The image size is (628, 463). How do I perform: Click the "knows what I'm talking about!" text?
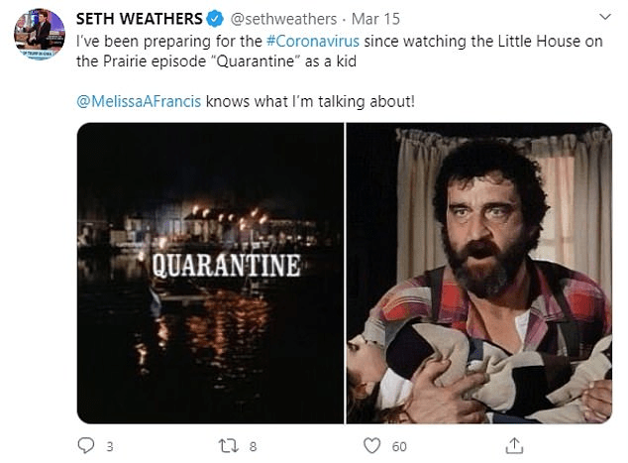point(311,101)
